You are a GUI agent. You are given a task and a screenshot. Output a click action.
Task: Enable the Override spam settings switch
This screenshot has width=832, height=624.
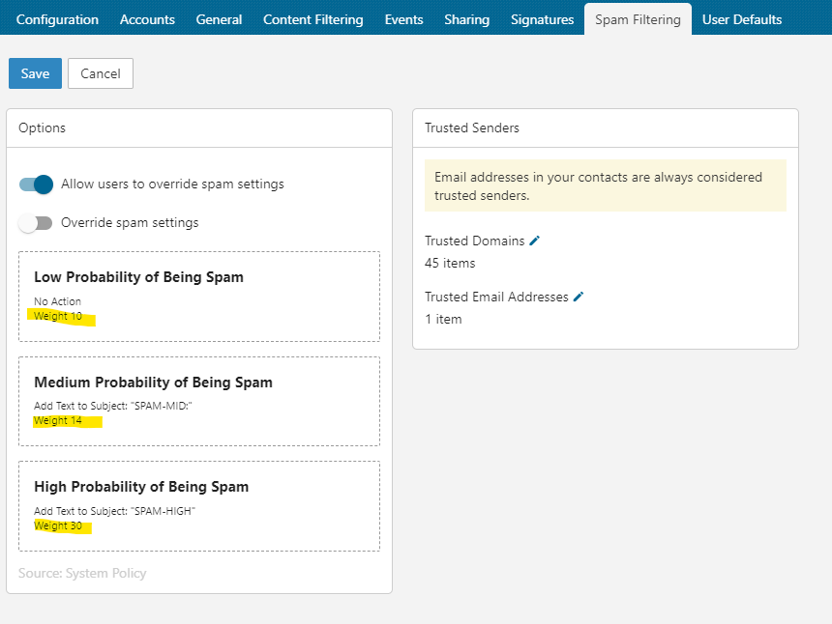[x=36, y=223]
